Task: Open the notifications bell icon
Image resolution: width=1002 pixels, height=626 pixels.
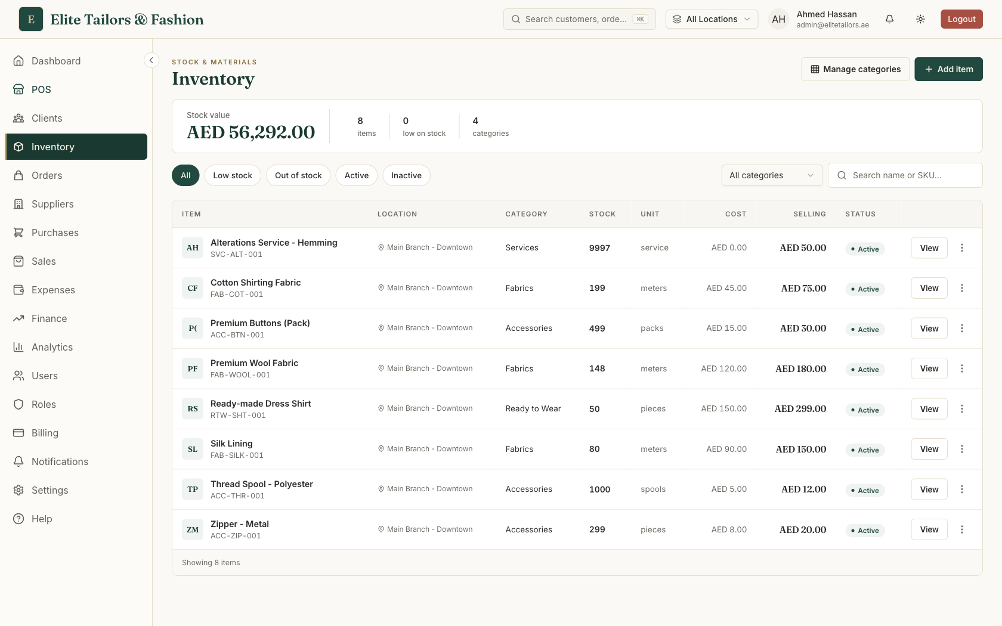Action: click(x=889, y=19)
